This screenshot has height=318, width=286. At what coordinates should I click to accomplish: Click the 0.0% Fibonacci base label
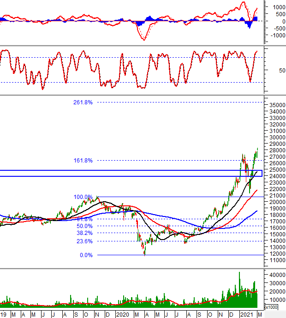click(86, 255)
